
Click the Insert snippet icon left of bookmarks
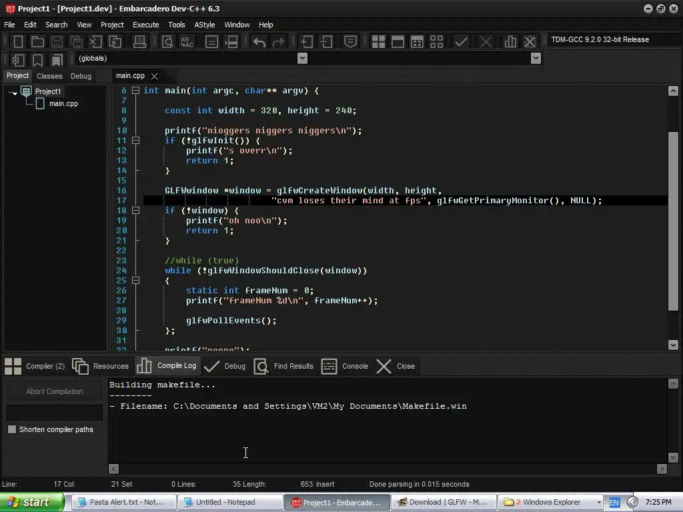[18, 59]
